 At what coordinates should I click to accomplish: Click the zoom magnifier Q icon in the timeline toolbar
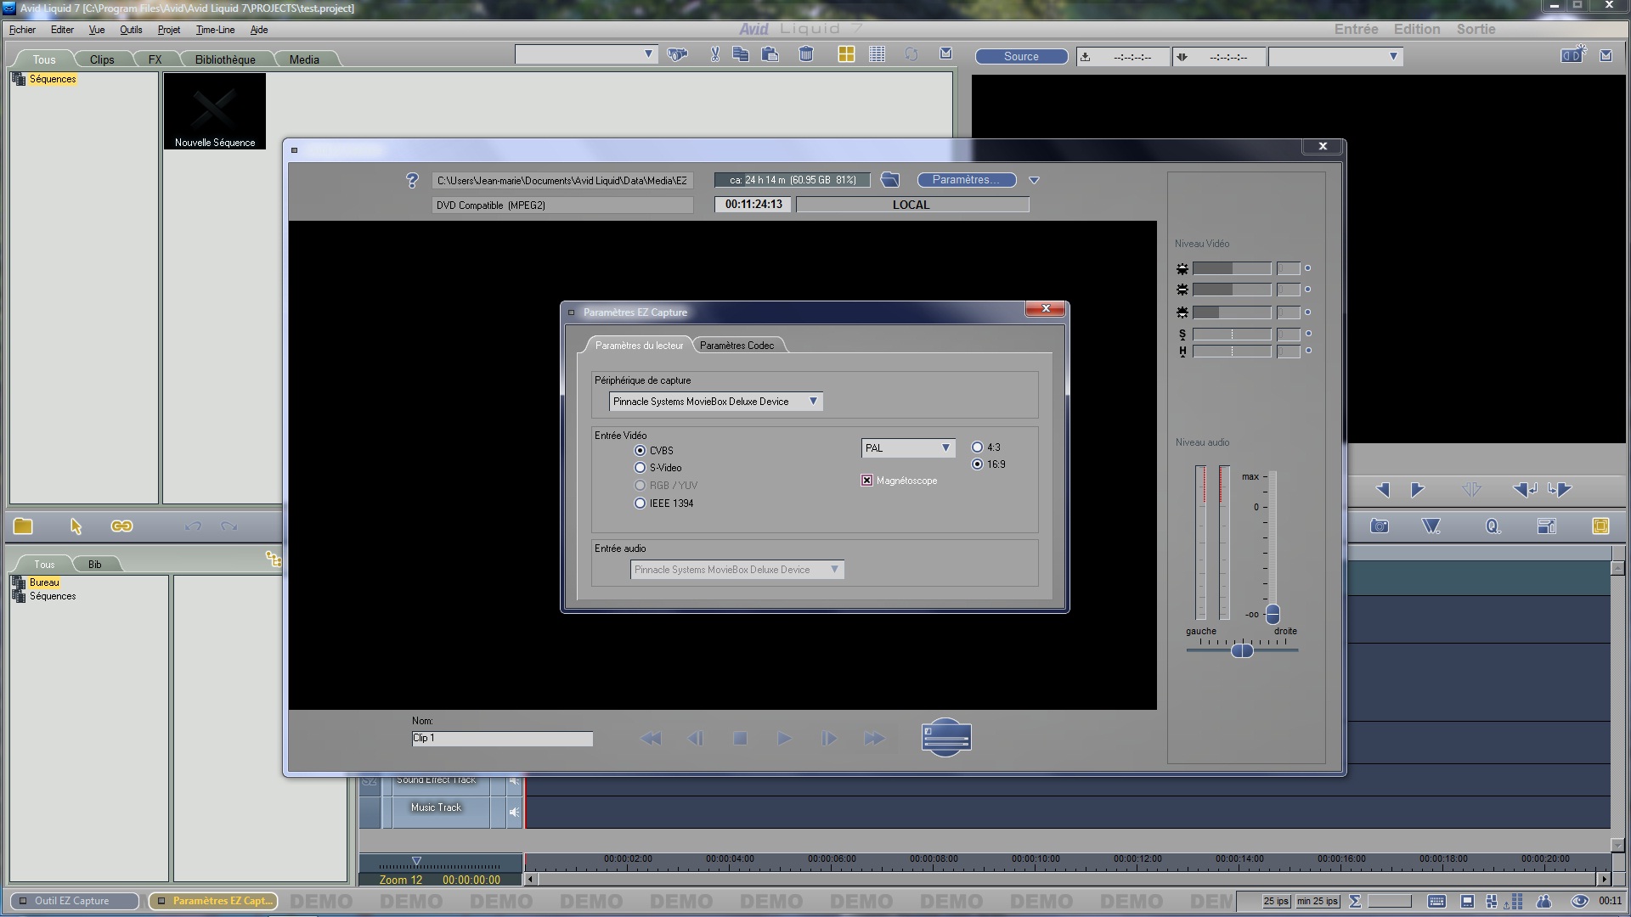click(1493, 526)
